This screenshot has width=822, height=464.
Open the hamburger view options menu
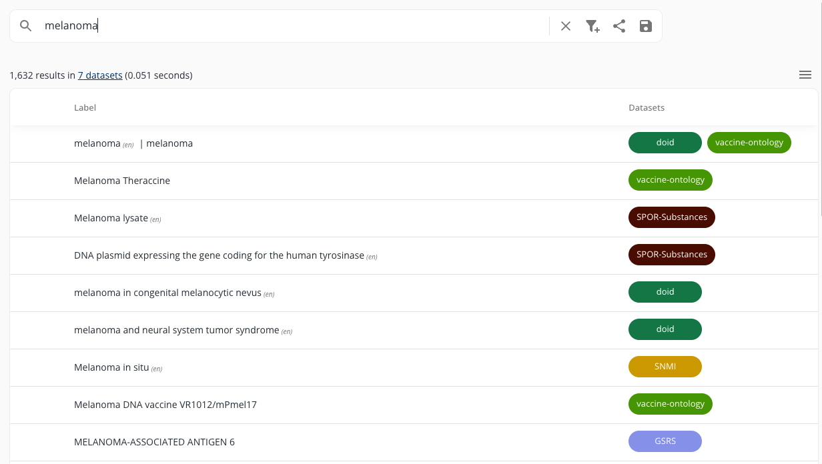pyautogui.click(x=805, y=75)
